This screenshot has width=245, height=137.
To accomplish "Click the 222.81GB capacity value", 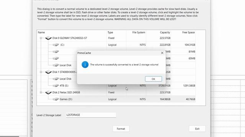I will (x=165, y=45).
